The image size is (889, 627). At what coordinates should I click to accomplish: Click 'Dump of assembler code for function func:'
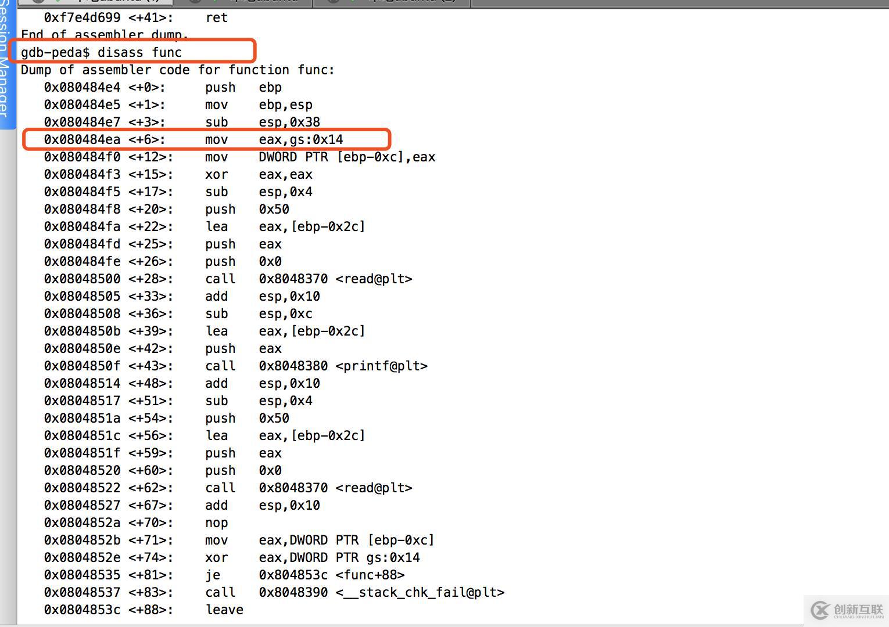click(178, 70)
